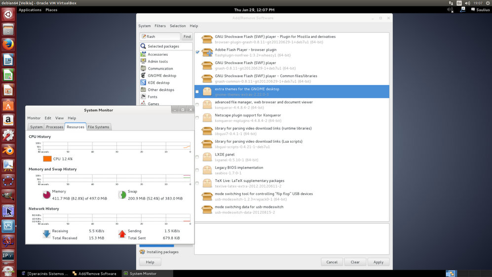Click the Ubuntu Software Center icon
Viewport: 492px width, 277px height.
coord(8,105)
